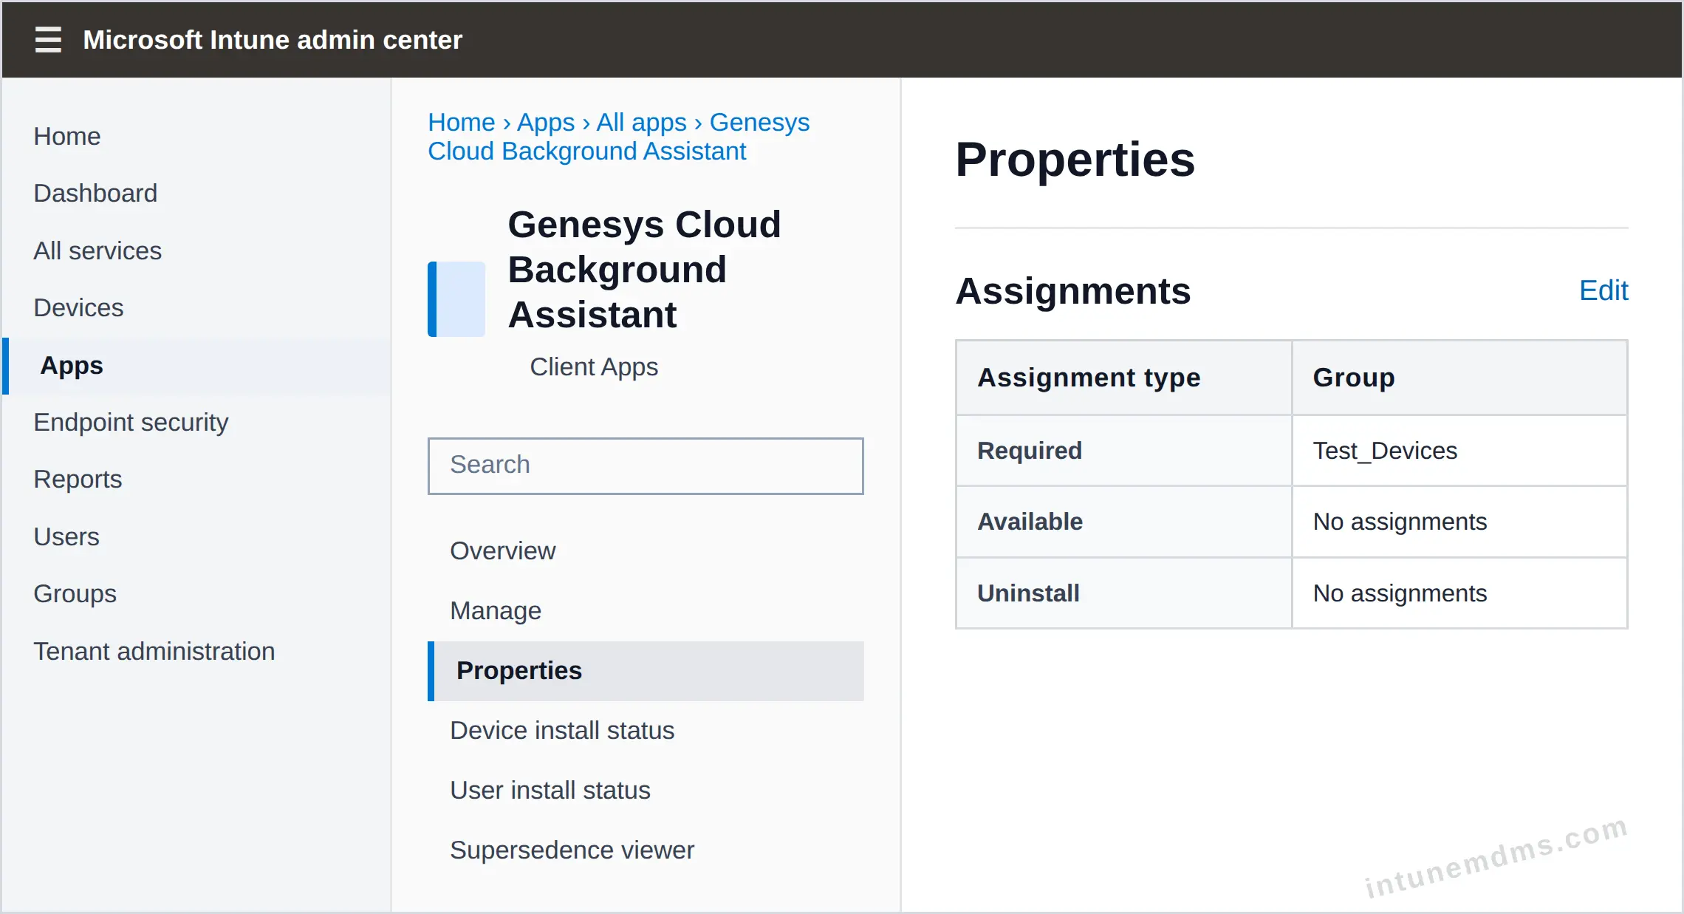
Task: Open the Overview menu item
Action: [x=503, y=550]
